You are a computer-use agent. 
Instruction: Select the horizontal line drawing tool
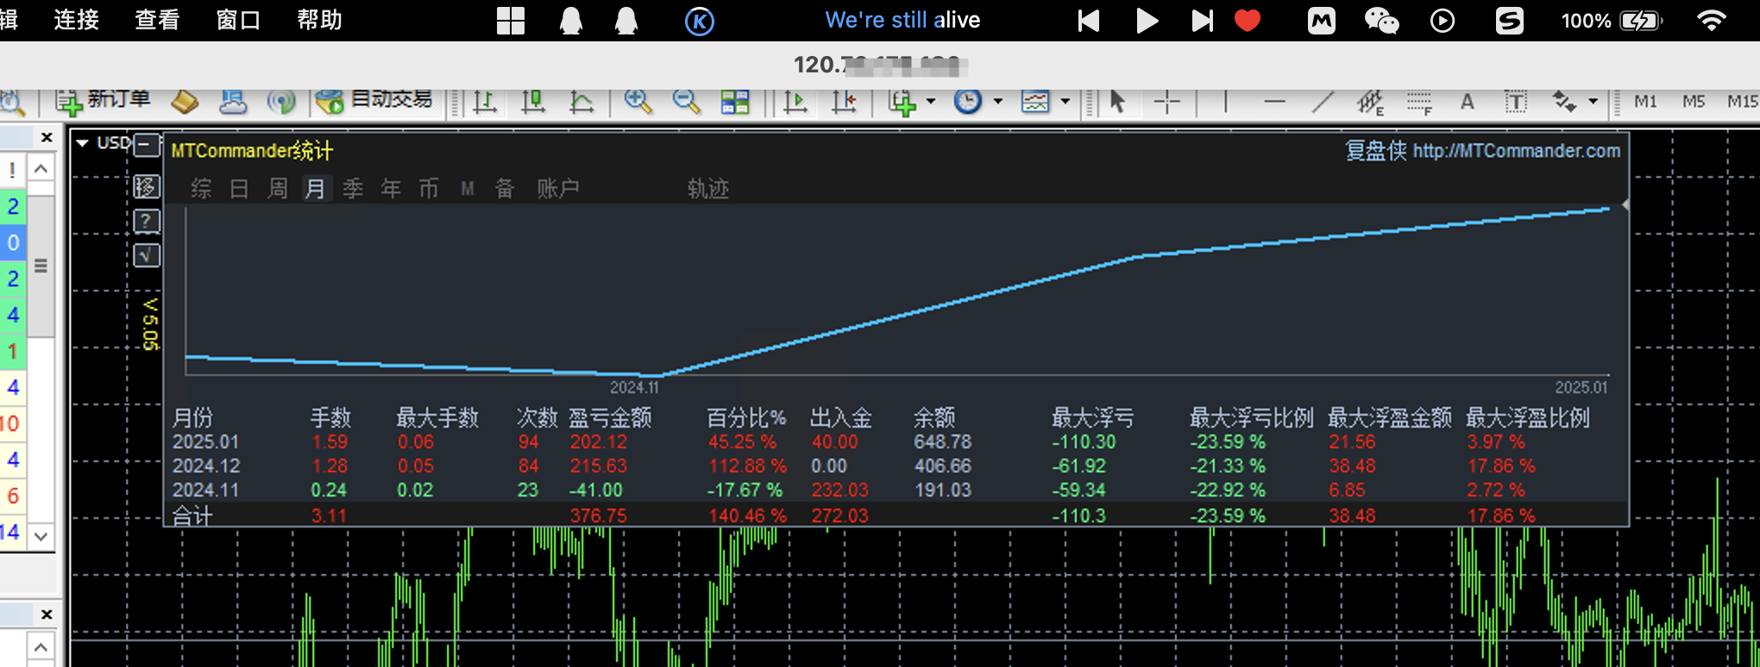(1274, 102)
